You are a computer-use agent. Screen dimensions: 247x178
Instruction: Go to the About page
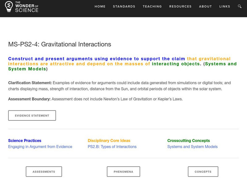(205, 7)
